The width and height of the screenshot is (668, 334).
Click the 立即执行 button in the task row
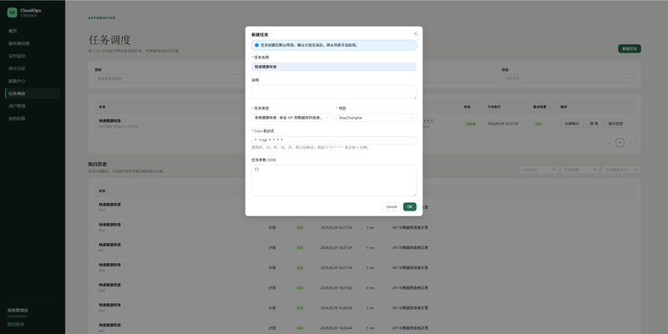pyautogui.click(x=571, y=124)
